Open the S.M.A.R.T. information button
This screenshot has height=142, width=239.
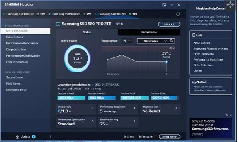[169, 24]
